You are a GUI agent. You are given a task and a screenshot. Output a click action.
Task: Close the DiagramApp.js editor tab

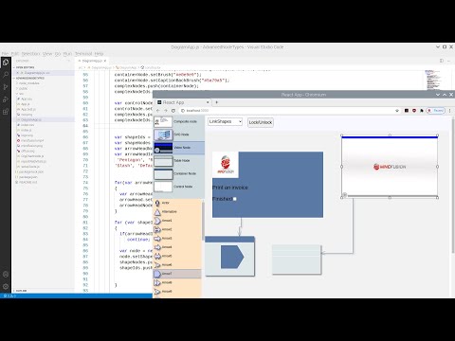105,61
